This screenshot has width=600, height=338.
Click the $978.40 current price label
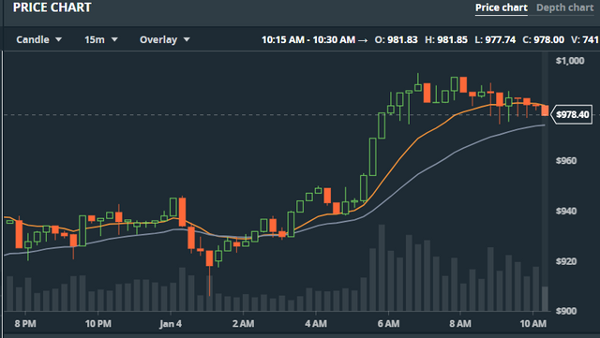coord(572,114)
